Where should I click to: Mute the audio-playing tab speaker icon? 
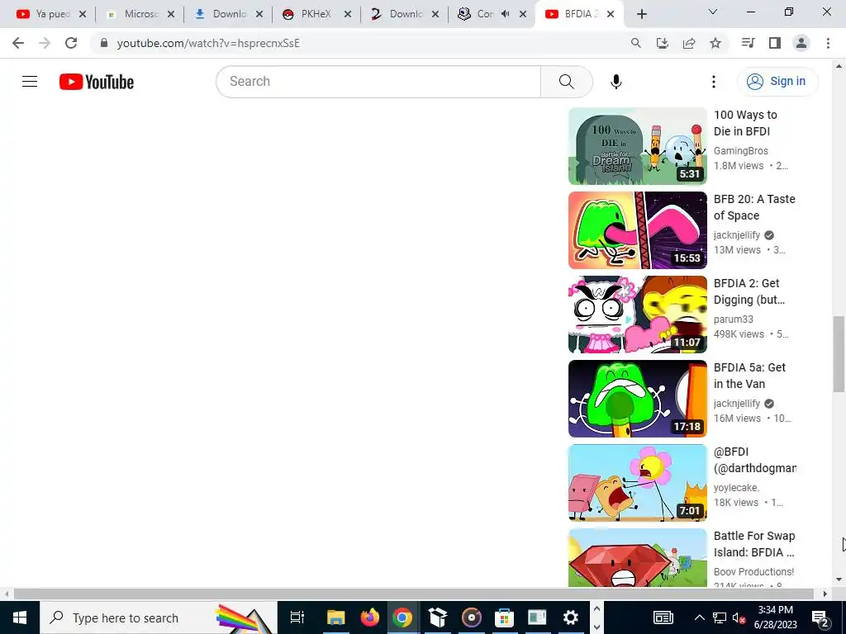pyautogui.click(x=505, y=14)
